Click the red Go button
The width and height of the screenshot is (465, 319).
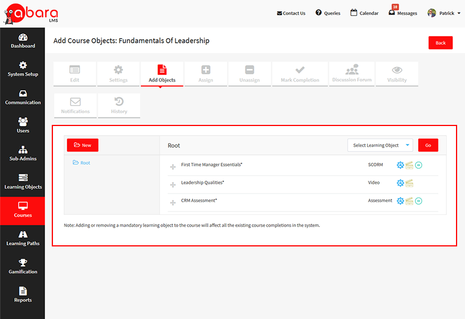click(x=428, y=145)
